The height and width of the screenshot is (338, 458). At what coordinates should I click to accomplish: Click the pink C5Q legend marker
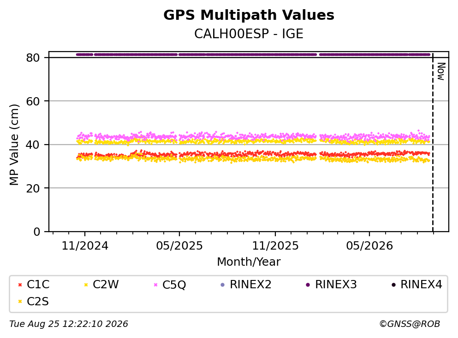click(155, 285)
